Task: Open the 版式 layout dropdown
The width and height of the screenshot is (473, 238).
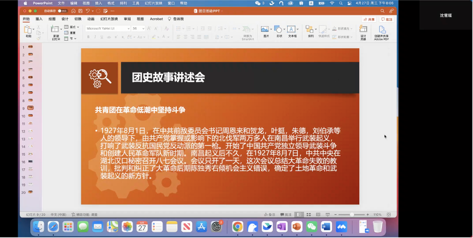Action: 72,27
